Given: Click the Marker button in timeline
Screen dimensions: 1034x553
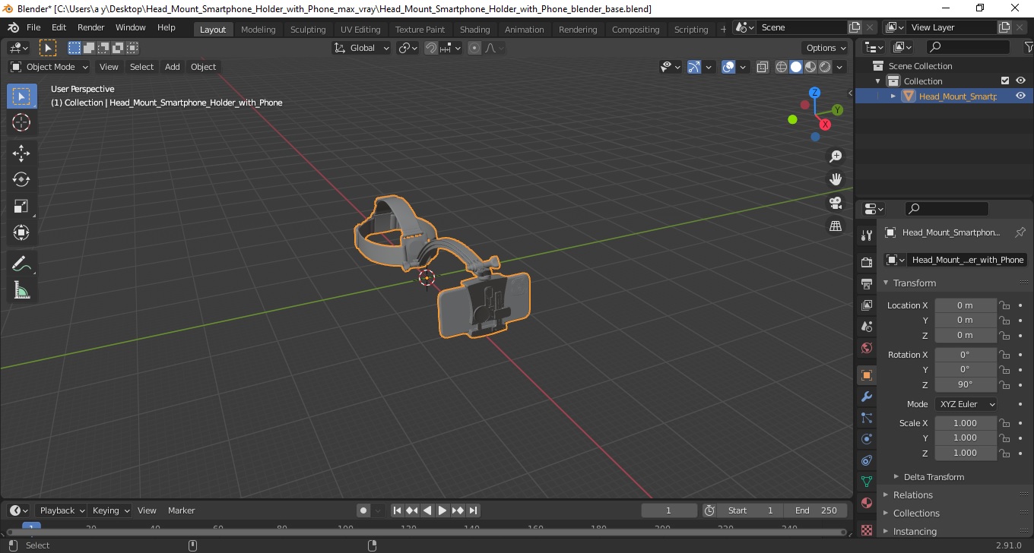Looking at the screenshot, I should 182,510.
